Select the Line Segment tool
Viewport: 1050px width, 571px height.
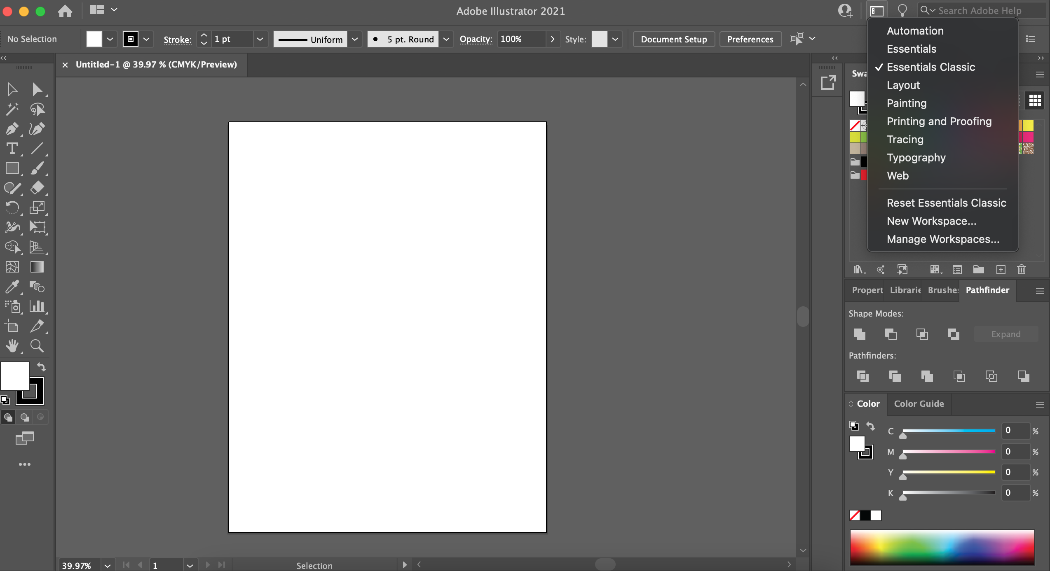tap(37, 149)
